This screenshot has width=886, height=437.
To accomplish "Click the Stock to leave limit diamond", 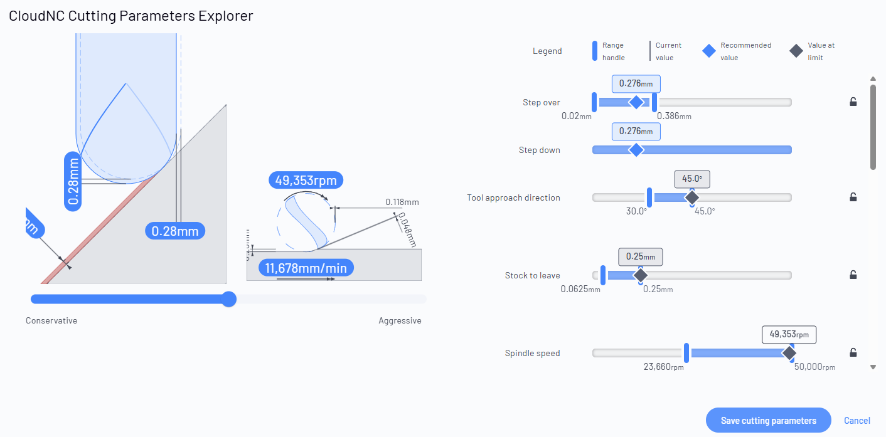I will click(640, 275).
